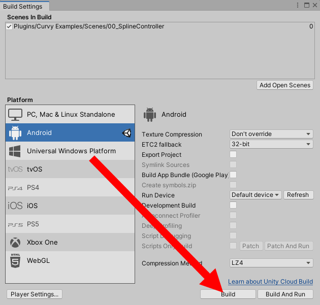Toggle the Create symbols.zip checkbox
The height and width of the screenshot is (305, 320).
click(233, 185)
